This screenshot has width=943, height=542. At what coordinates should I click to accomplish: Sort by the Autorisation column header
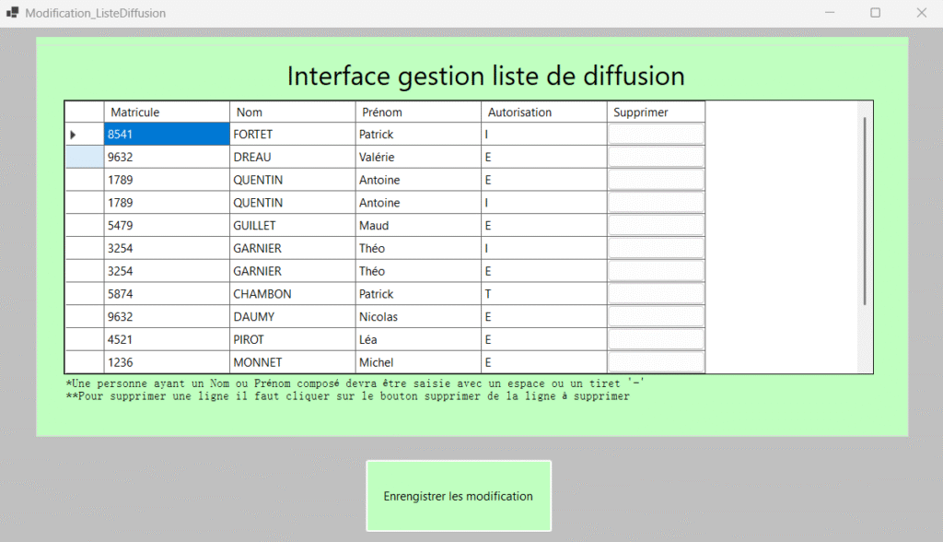point(543,112)
